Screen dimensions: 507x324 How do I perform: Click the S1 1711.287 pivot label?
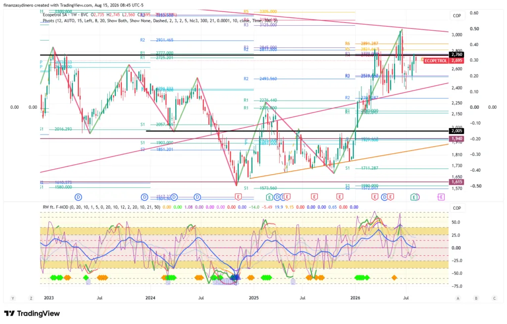click(x=361, y=168)
